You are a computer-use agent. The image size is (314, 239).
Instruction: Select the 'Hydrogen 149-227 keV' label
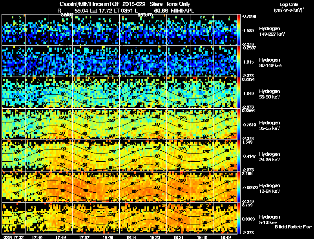[272, 31]
